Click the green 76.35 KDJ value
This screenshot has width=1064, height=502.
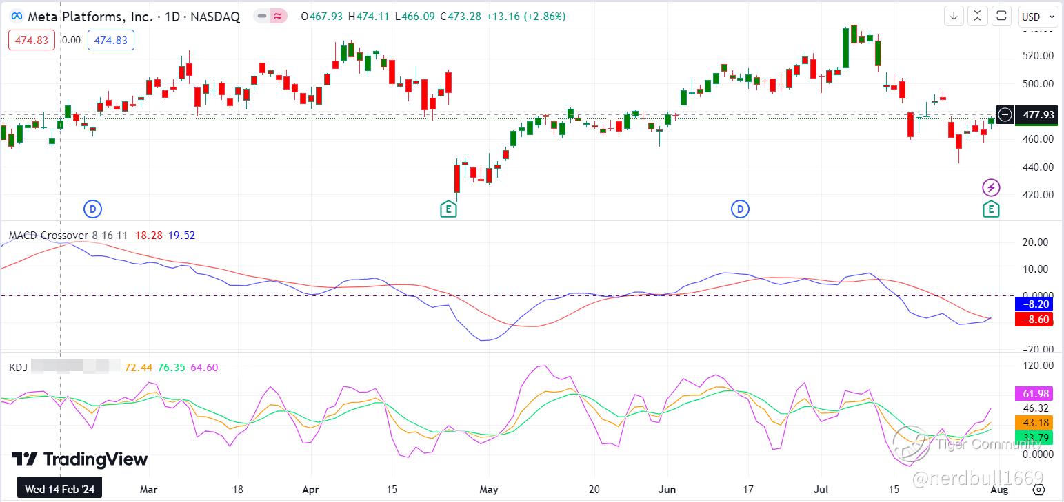171,368
